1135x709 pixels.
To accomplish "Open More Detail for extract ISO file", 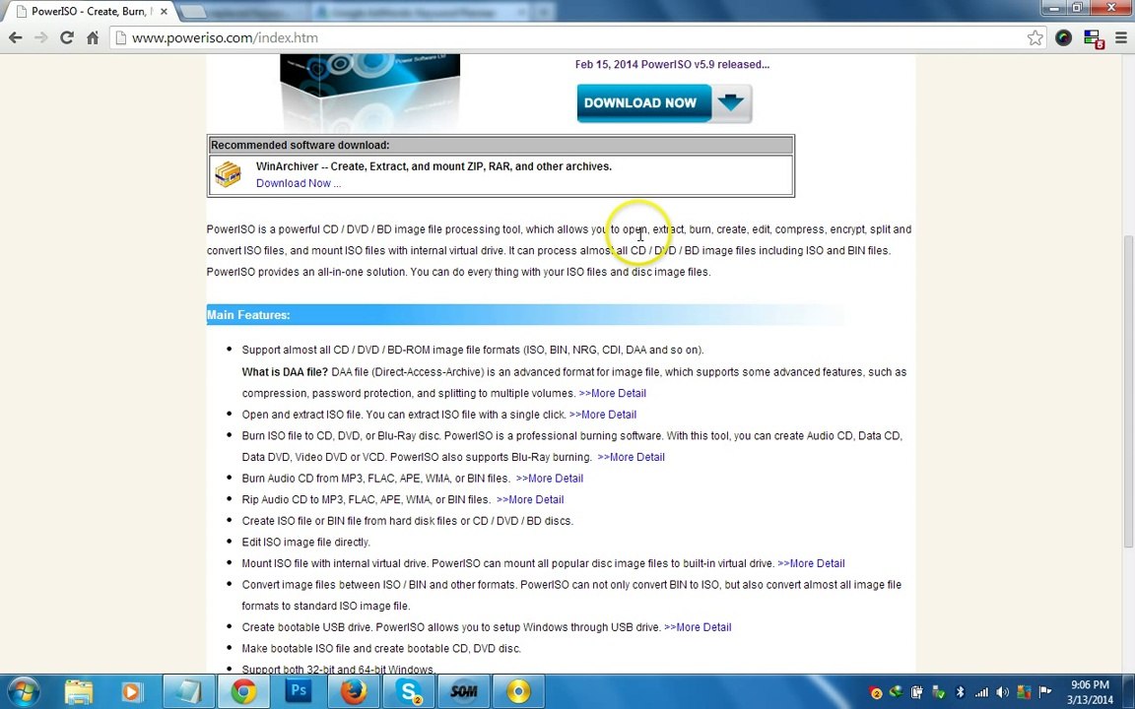I will [603, 415].
